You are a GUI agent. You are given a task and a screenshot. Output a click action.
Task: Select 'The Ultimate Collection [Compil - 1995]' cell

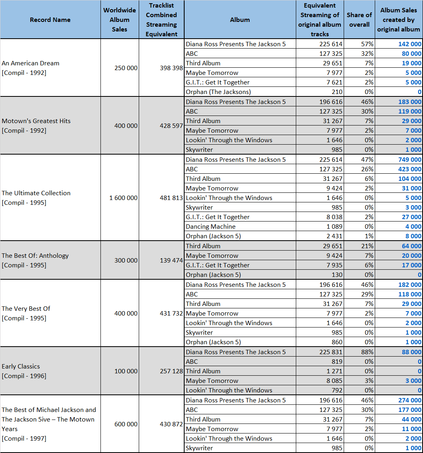[50, 198]
